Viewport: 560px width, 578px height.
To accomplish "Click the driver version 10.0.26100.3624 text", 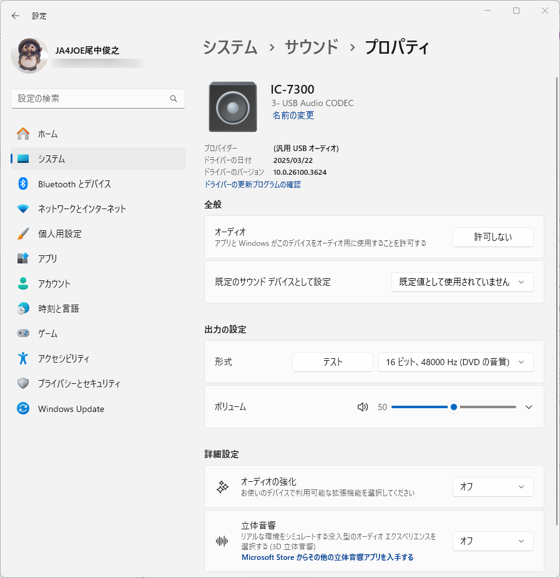I will pyautogui.click(x=300, y=172).
